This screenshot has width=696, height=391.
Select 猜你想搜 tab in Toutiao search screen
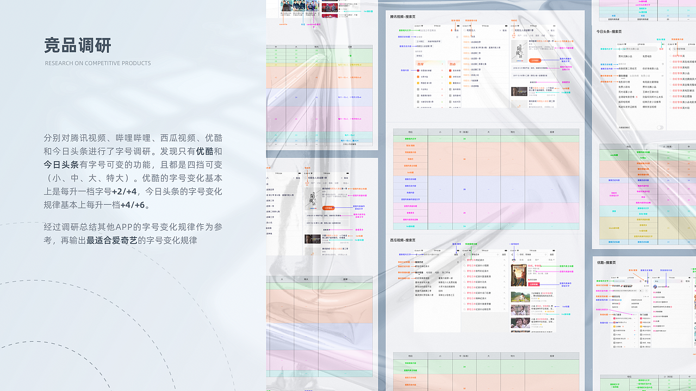(x=623, y=76)
